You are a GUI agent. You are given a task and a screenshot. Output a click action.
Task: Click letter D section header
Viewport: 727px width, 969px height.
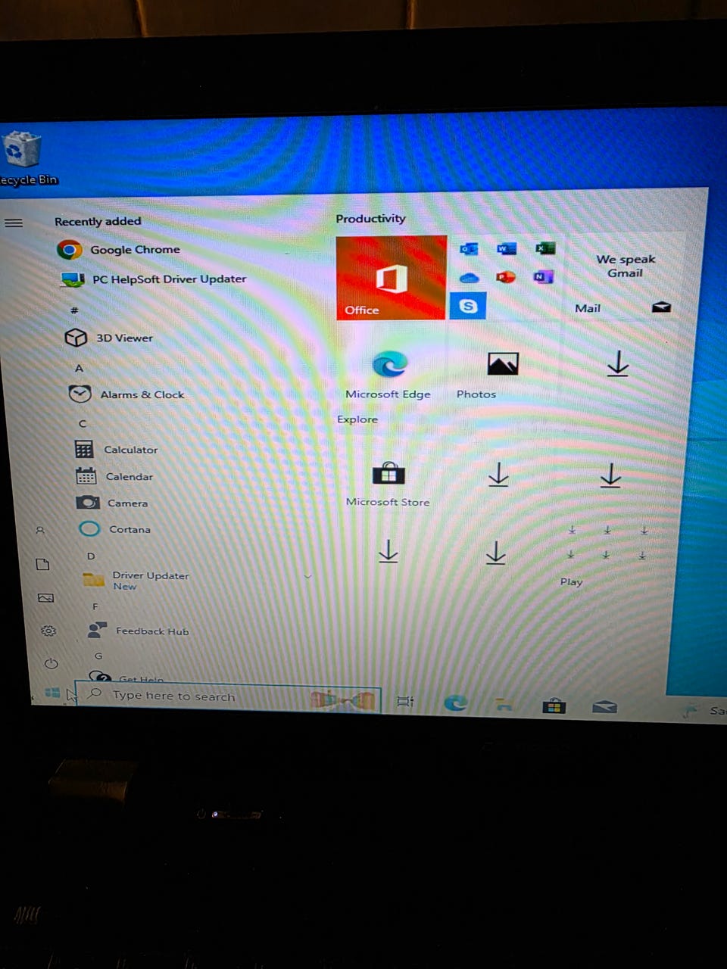(x=91, y=556)
